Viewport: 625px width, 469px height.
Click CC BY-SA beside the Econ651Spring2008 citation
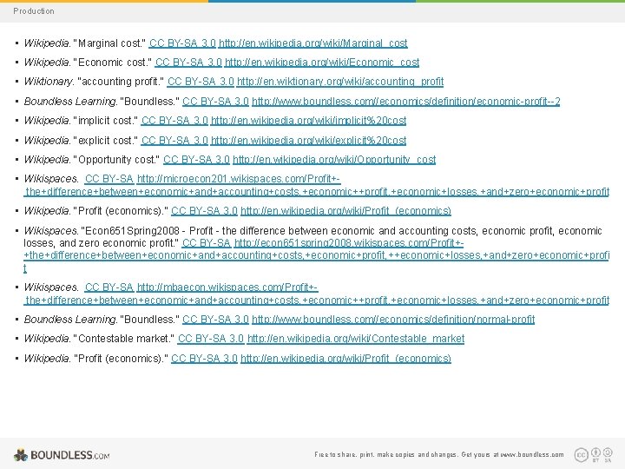[207, 243]
